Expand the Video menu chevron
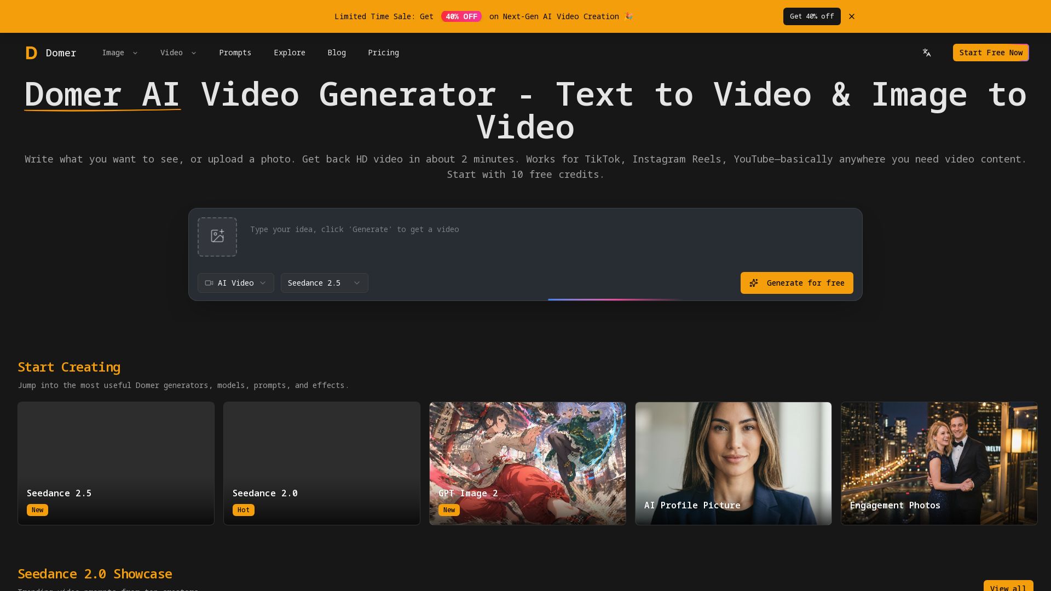Image resolution: width=1051 pixels, height=591 pixels. pyautogui.click(x=193, y=53)
